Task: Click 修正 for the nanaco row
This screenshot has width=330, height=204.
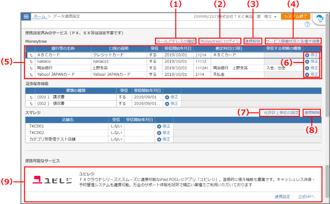Action: pos(312,62)
